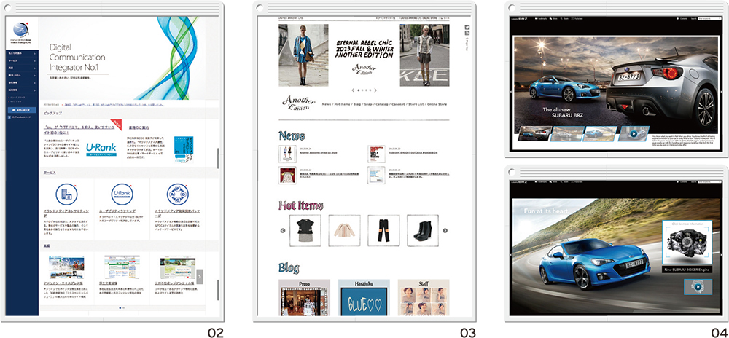Play the video thumbnail below engine label
This screenshot has height=338, width=729.
point(698,286)
